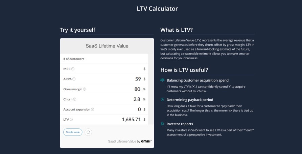Click the calculator's vertical scrollbar
Screen dimensions: 302x154
(151, 89)
